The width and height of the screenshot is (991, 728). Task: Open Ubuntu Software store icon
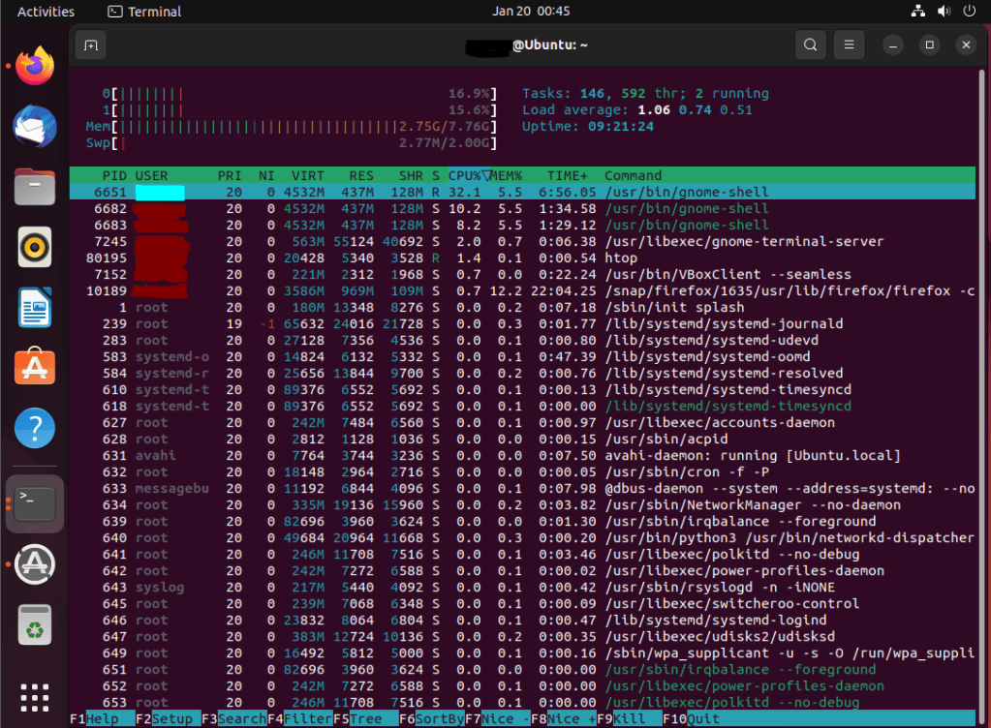coord(35,367)
